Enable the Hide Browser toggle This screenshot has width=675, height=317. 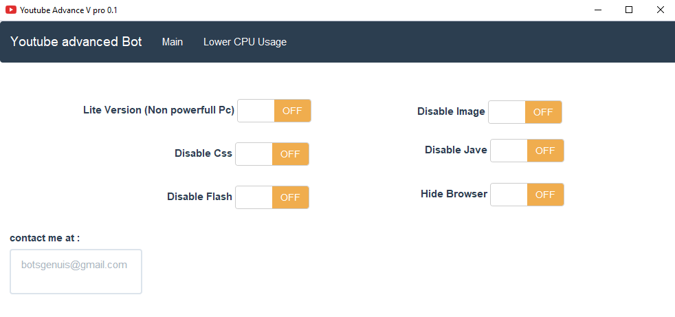pyautogui.click(x=527, y=195)
